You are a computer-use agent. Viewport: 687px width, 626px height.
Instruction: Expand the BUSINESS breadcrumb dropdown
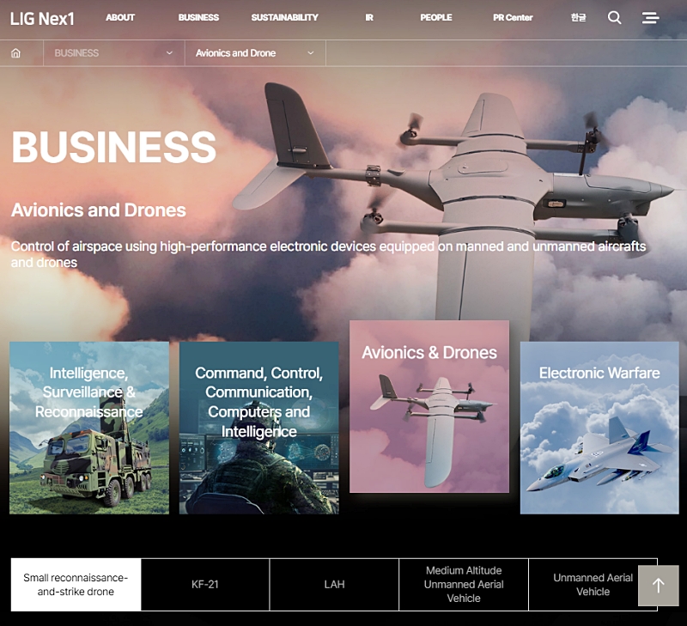[x=114, y=53]
